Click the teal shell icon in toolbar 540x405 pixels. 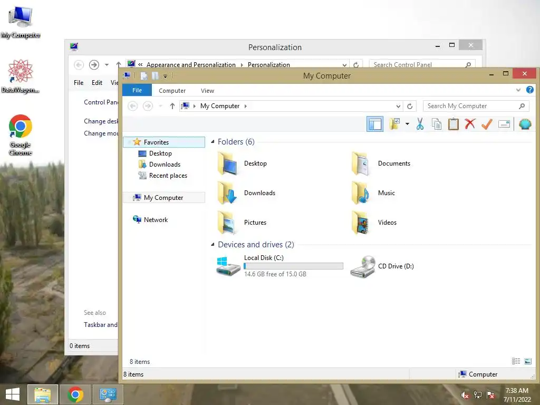525,124
